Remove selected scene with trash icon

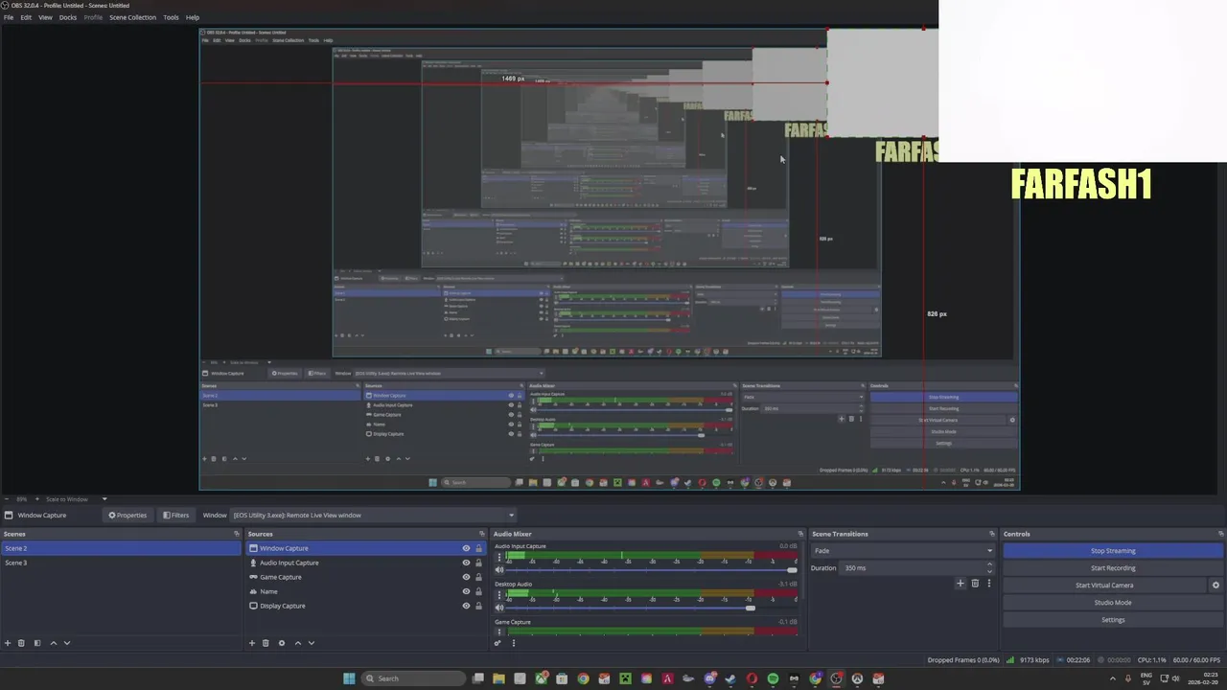pos(21,643)
